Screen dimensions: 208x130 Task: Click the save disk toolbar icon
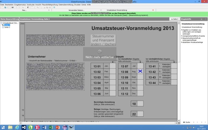coord(13,7)
